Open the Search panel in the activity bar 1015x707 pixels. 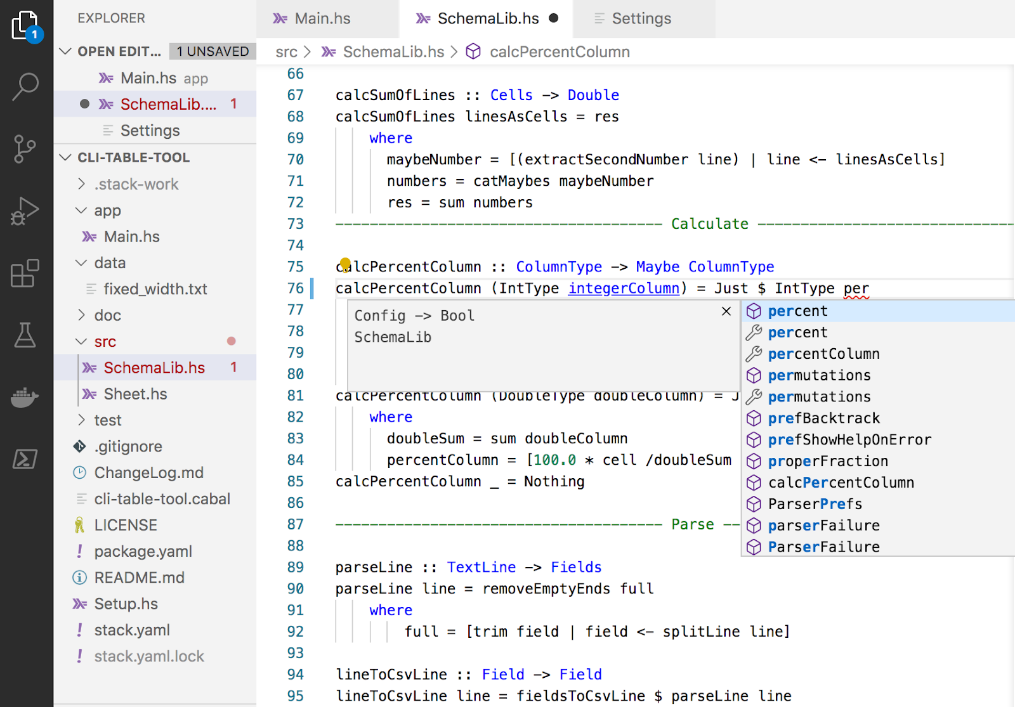(x=25, y=87)
